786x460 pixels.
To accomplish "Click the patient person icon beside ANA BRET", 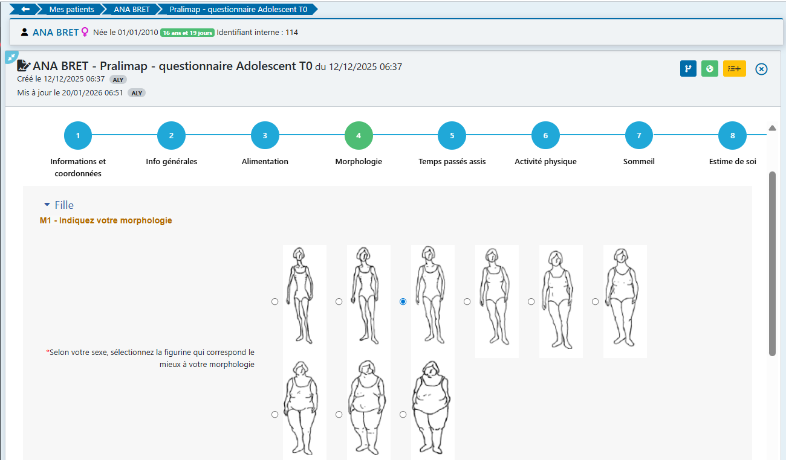I will coord(24,33).
